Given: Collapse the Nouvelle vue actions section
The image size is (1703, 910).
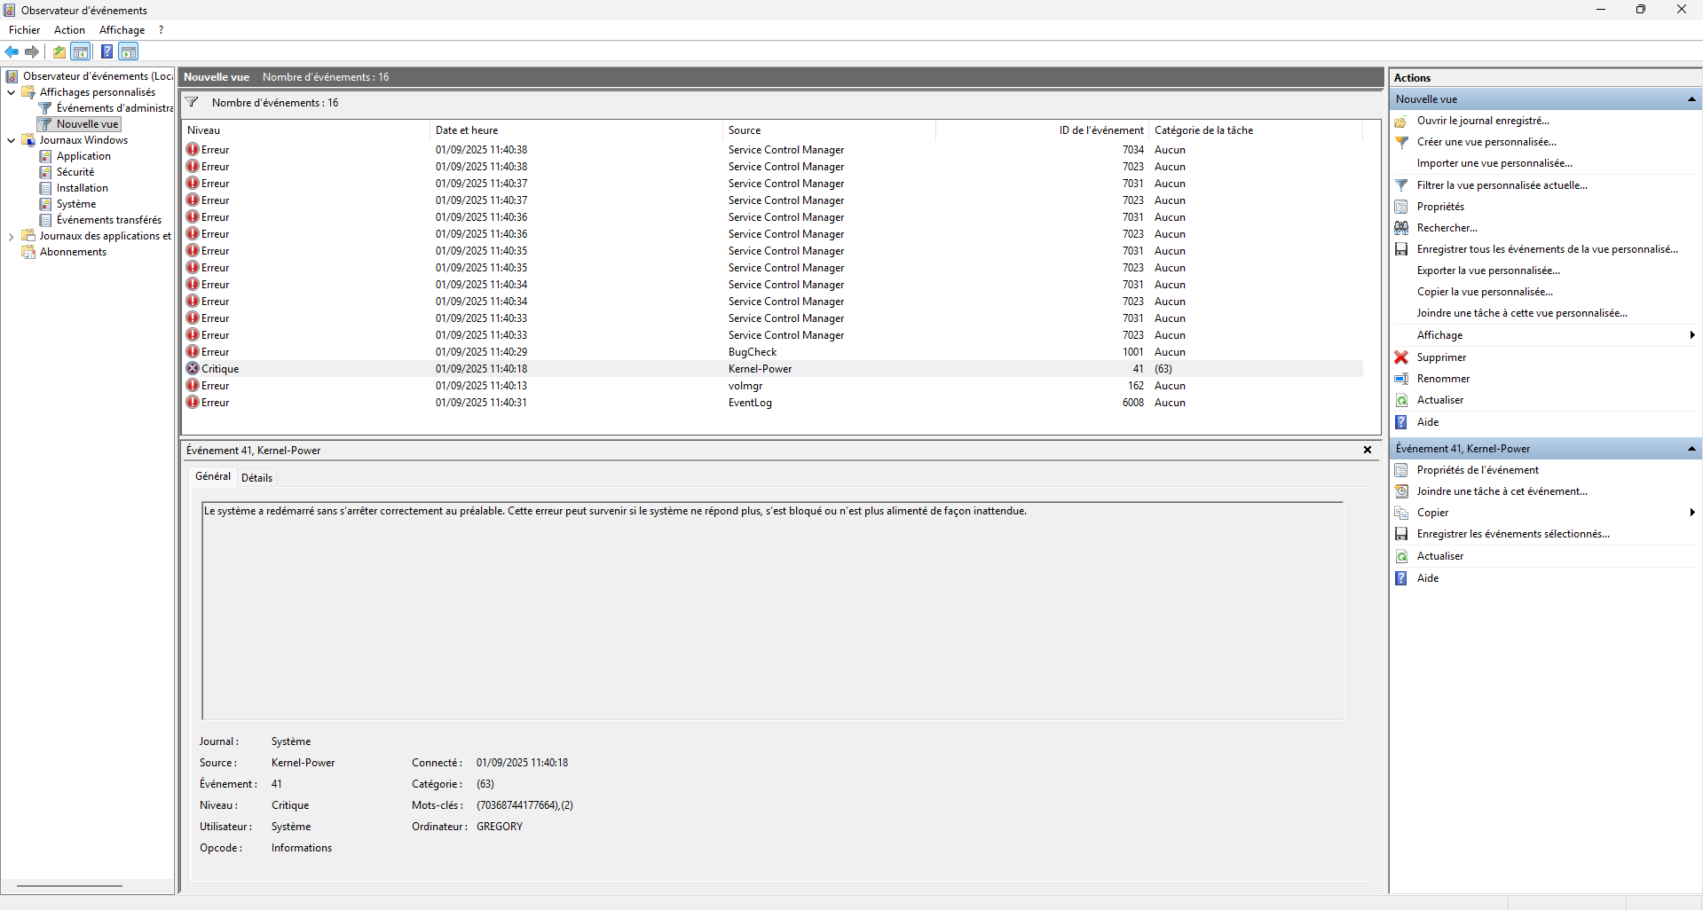Looking at the screenshot, I should pyautogui.click(x=1691, y=99).
